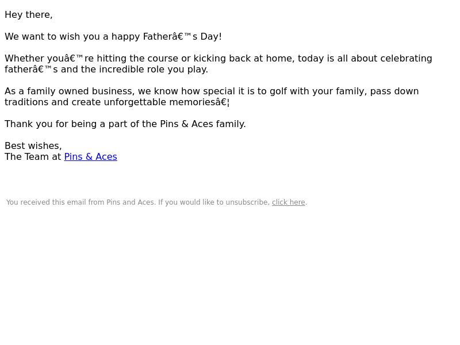The height and width of the screenshot is (345, 460).
Task: Click the "We want to wish you" sentence
Action: pos(113,37)
